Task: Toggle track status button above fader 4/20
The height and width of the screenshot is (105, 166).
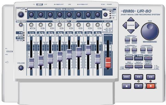Action: tap(60, 25)
